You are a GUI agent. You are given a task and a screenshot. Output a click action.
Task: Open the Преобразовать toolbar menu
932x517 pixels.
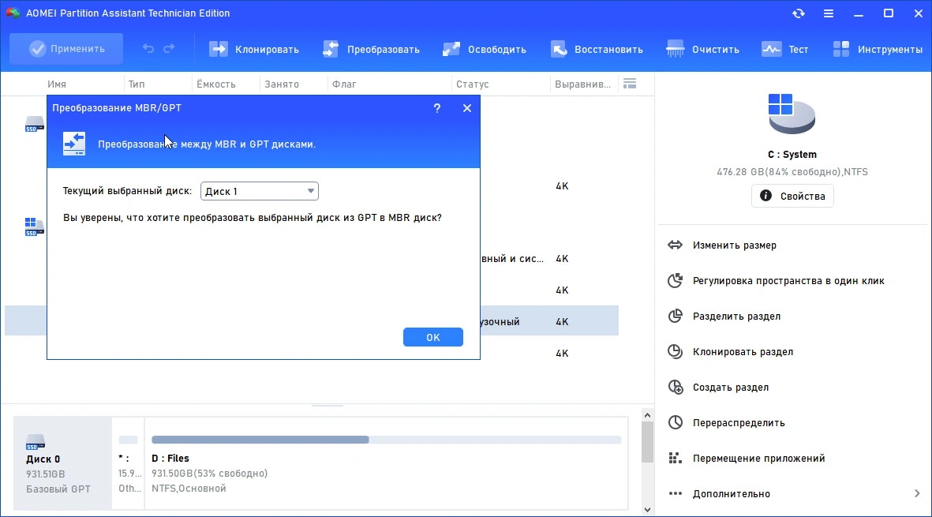(371, 49)
